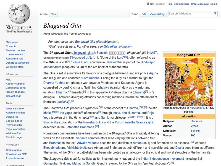Open Current events link
Image resolution: width=221 pixels, height=166 pixels.
[14, 54]
